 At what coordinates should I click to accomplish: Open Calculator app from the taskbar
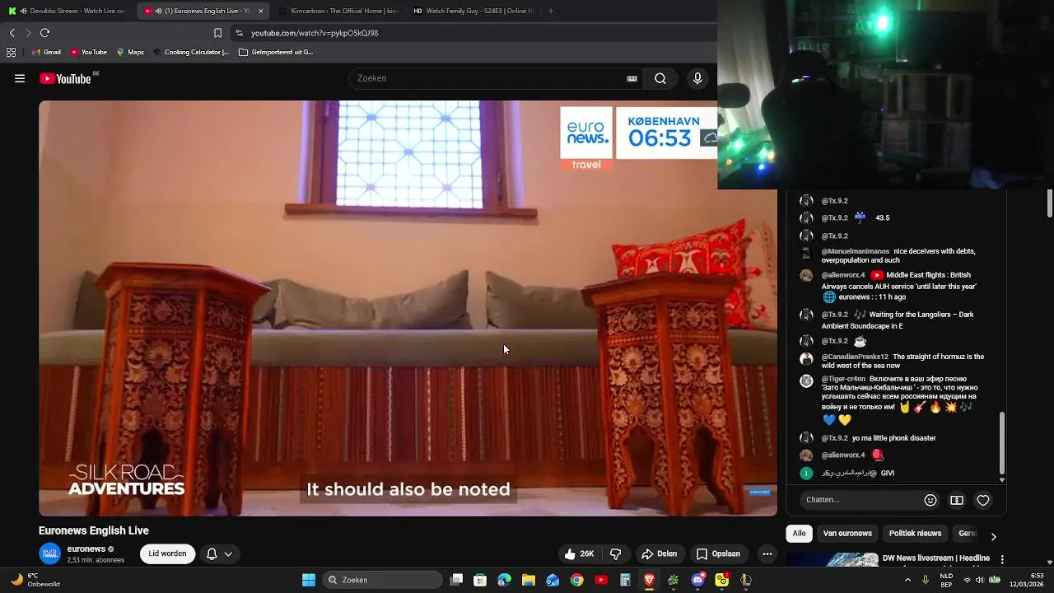[625, 580]
